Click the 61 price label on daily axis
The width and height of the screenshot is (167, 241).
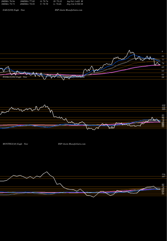(163, 75)
